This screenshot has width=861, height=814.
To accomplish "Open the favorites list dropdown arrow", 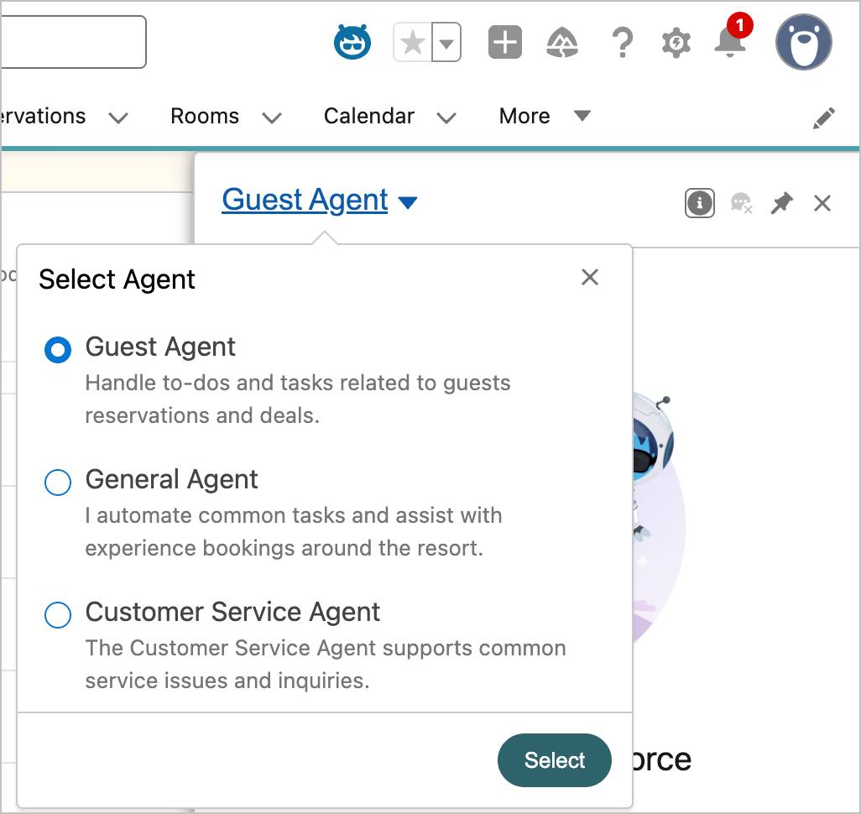I will 446,42.
